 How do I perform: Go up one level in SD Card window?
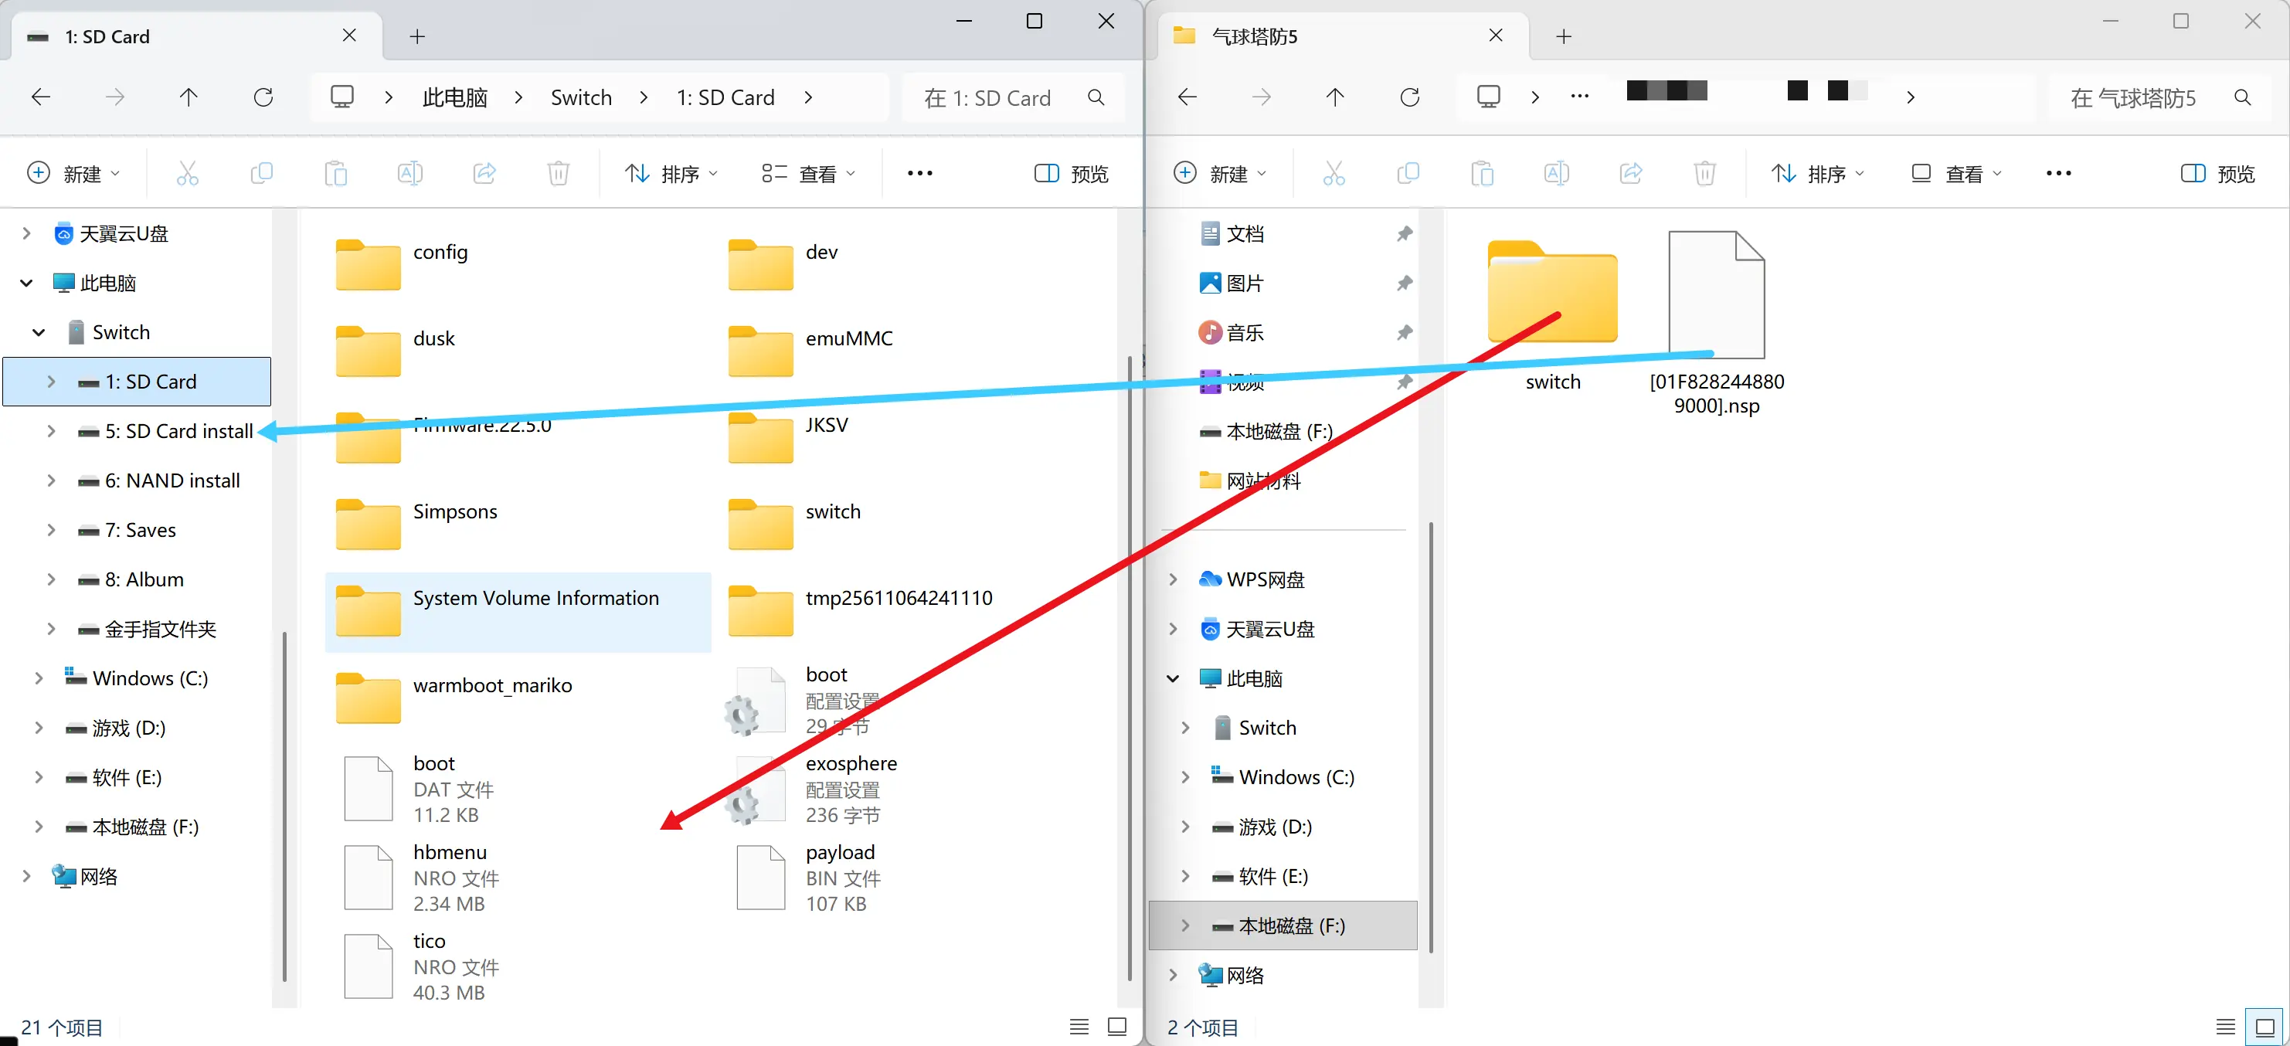tap(189, 97)
